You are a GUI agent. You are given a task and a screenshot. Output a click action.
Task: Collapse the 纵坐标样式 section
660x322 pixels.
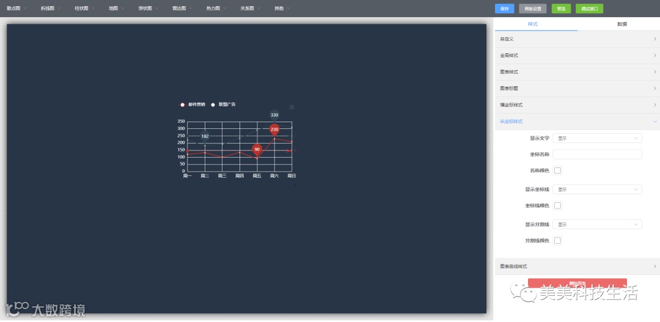(577, 121)
